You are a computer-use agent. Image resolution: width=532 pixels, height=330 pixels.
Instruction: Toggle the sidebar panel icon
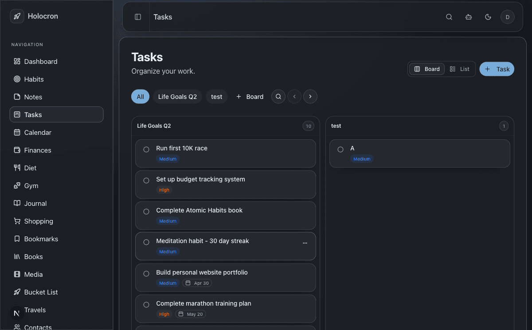click(138, 17)
